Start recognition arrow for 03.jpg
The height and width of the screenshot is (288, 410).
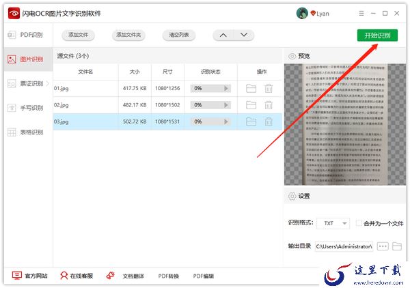click(x=226, y=121)
